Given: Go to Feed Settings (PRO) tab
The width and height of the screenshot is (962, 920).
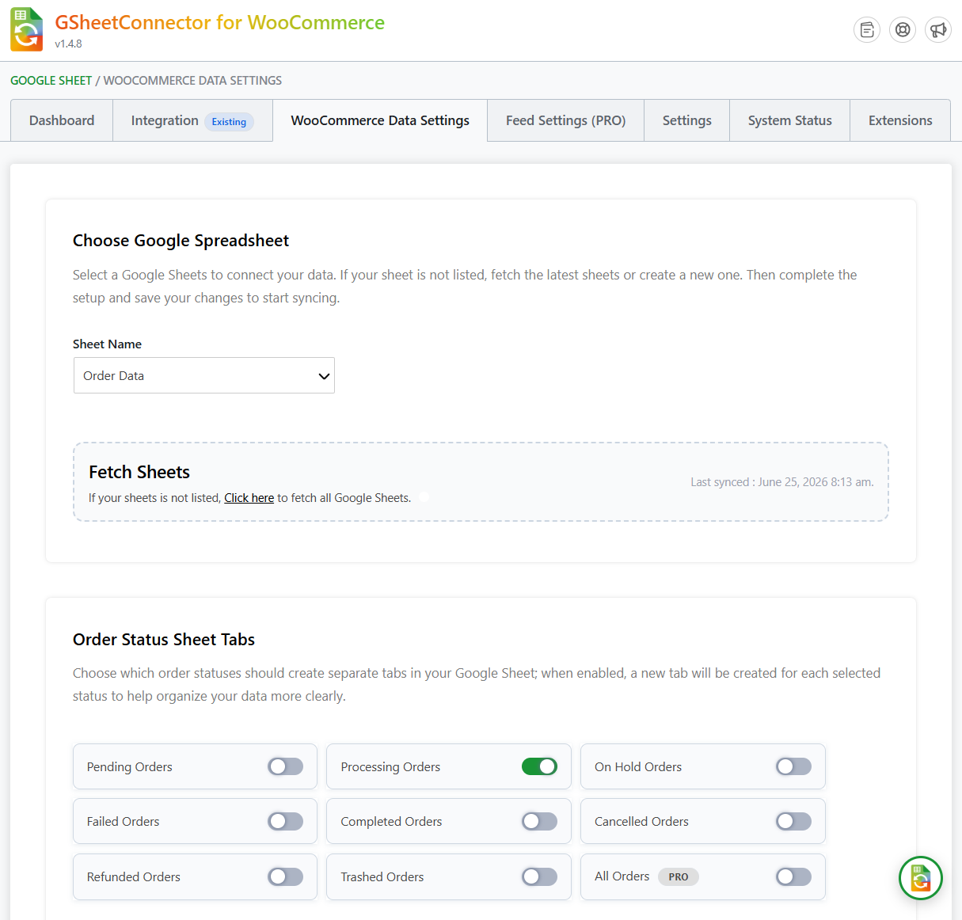Looking at the screenshot, I should [x=565, y=120].
